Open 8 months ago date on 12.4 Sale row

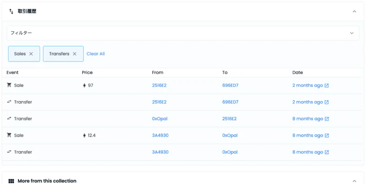308,135
